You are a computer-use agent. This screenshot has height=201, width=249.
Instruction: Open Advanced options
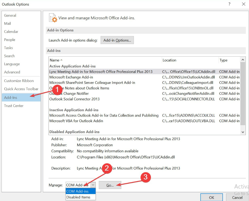pyautogui.click(x=12, y=72)
